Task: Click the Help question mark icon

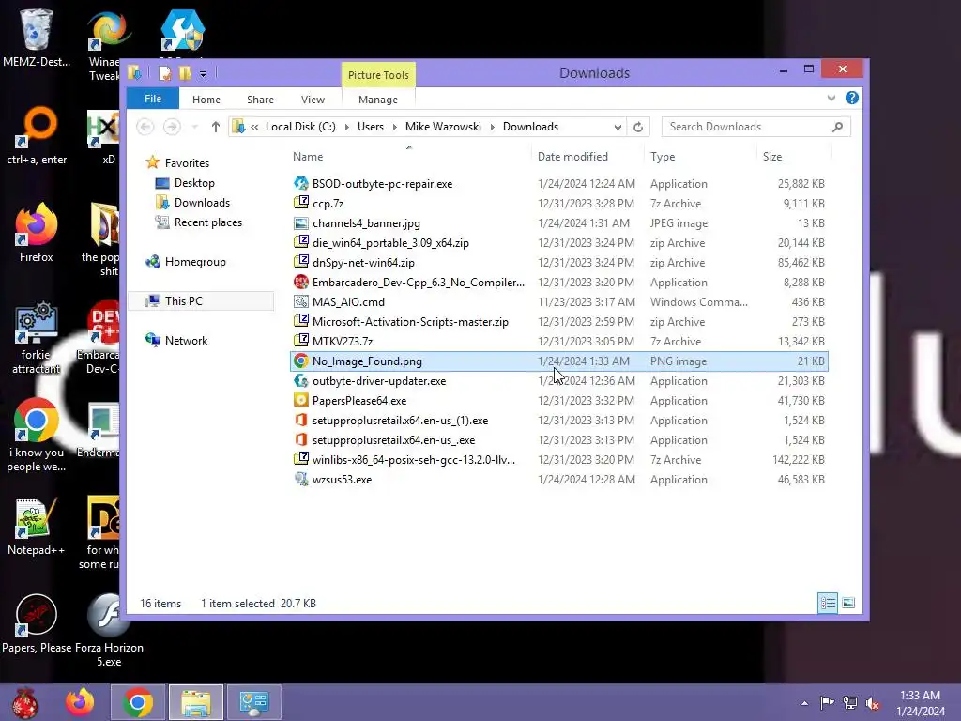Action: [852, 98]
